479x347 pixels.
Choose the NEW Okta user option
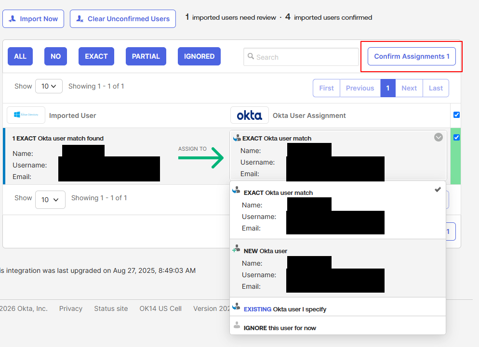point(337,269)
